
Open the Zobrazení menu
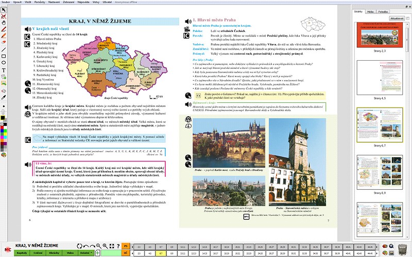pos(68,2)
